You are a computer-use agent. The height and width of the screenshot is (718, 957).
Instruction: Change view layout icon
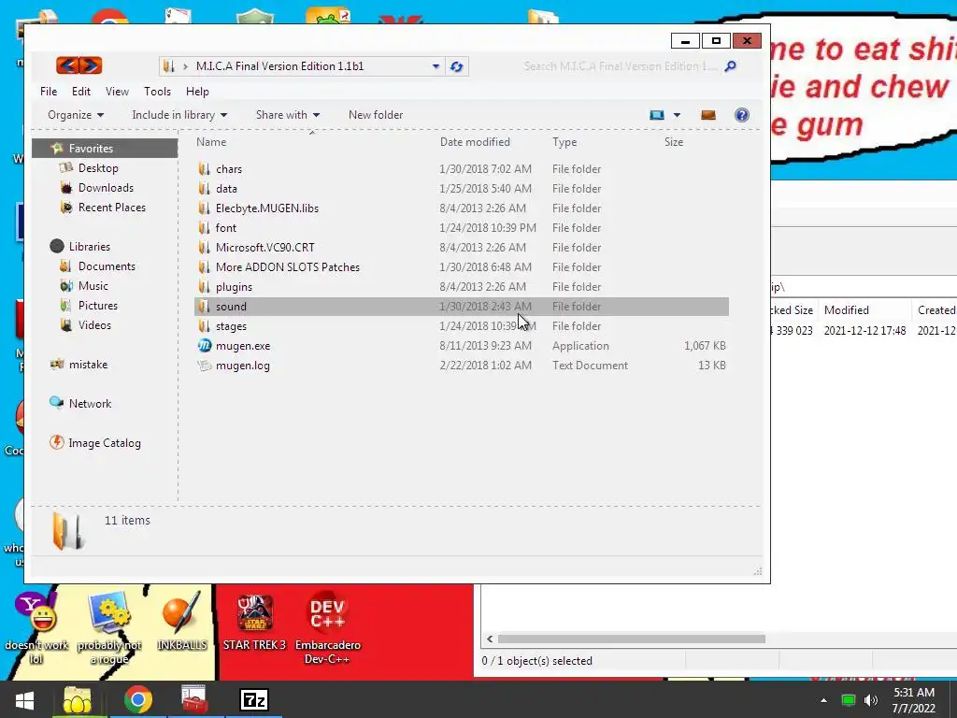coord(657,115)
